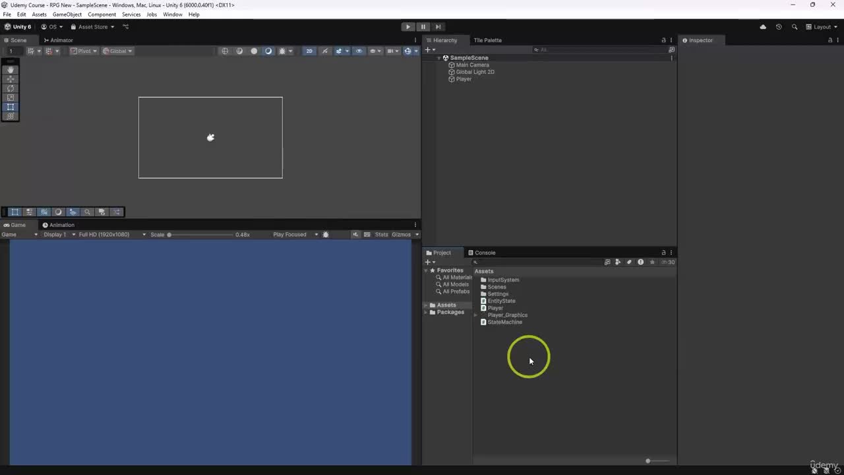Select the wireframe draw mode icon
The image size is (844, 475).
[225, 51]
